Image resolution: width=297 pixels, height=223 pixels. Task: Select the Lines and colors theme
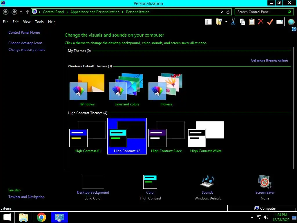pyautogui.click(x=127, y=90)
